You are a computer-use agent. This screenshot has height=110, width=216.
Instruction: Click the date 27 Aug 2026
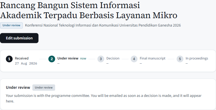tap(26, 63)
